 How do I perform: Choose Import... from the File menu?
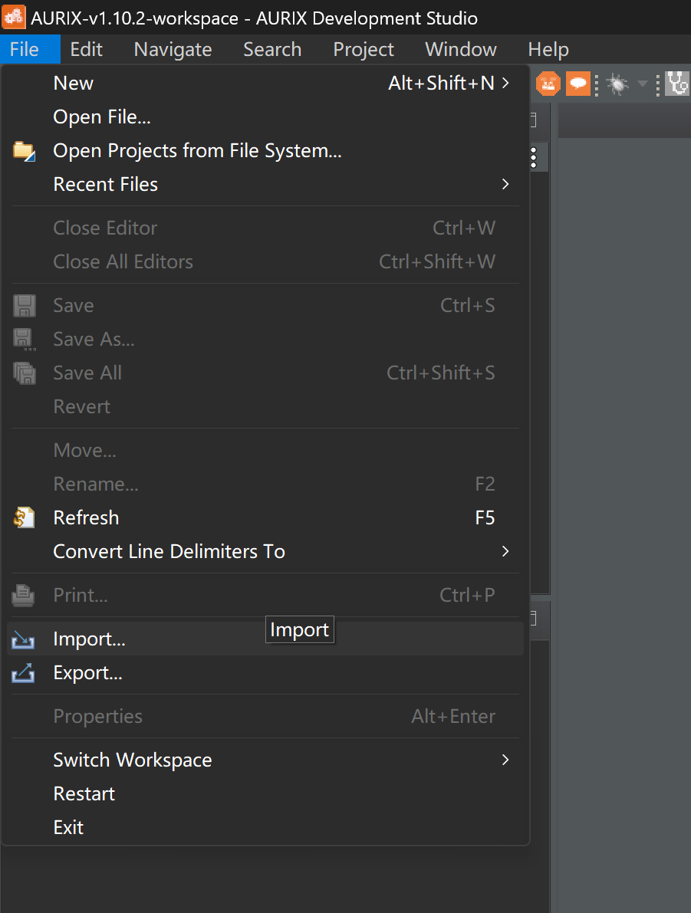(265, 639)
